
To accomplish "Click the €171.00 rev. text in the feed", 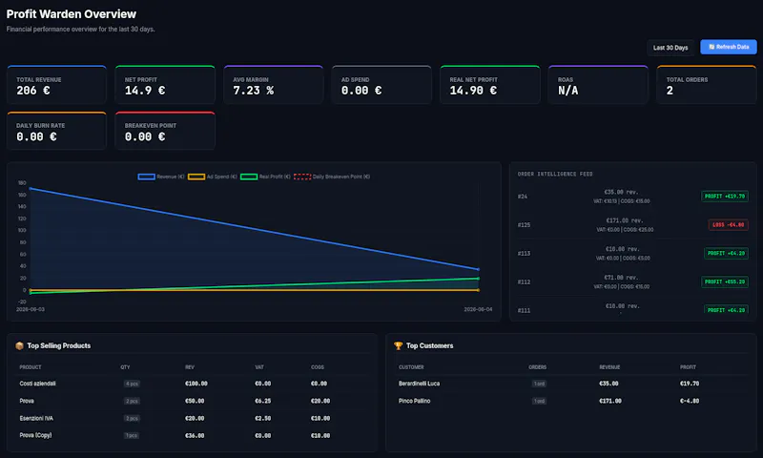I will (x=625, y=220).
